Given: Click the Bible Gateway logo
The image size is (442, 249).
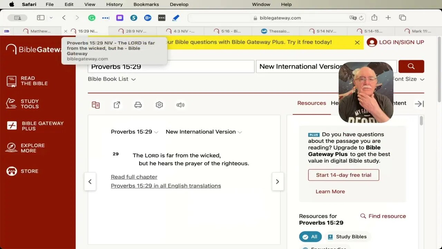Looking at the screenshot, I should click(35, 49).
